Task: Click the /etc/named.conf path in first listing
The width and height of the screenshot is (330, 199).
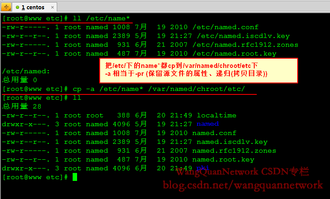Action: tap(225, 27)
